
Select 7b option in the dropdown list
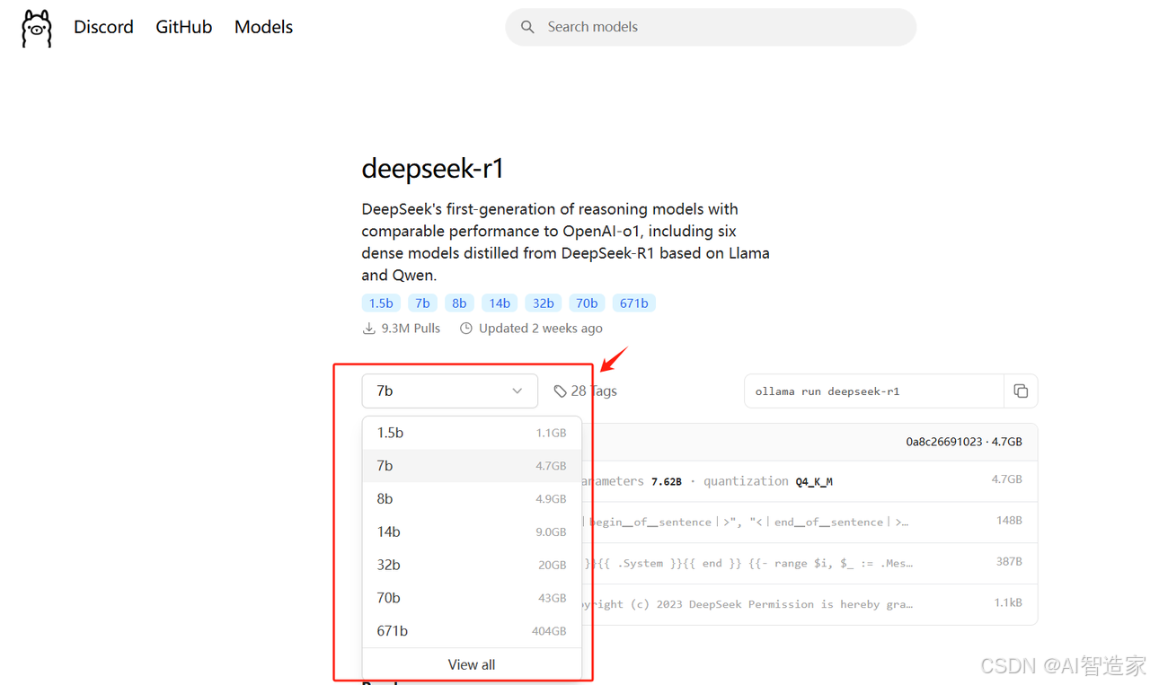[x=472, y=466]
